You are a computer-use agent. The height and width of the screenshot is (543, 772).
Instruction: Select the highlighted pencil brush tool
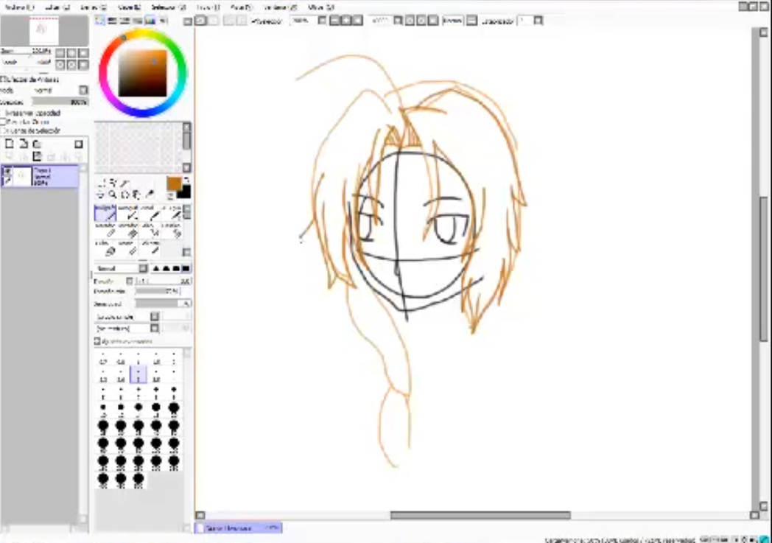(105, 213)
